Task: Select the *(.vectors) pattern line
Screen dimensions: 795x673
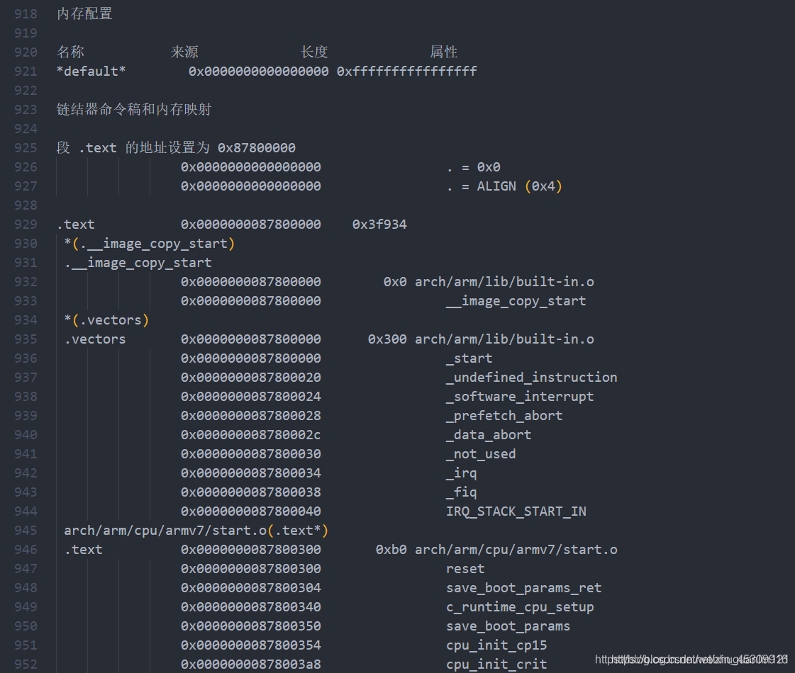Action: [106, 320]
